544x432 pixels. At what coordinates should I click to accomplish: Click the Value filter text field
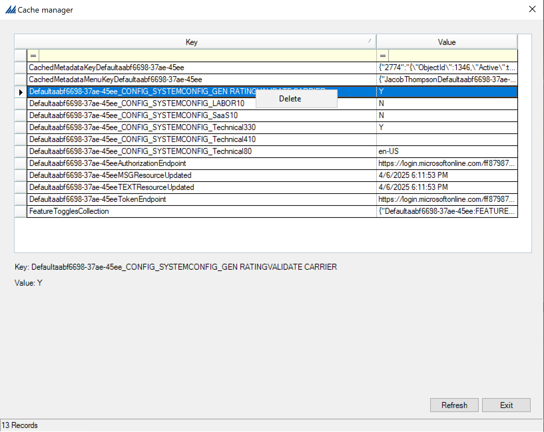[x=452, y=56]
